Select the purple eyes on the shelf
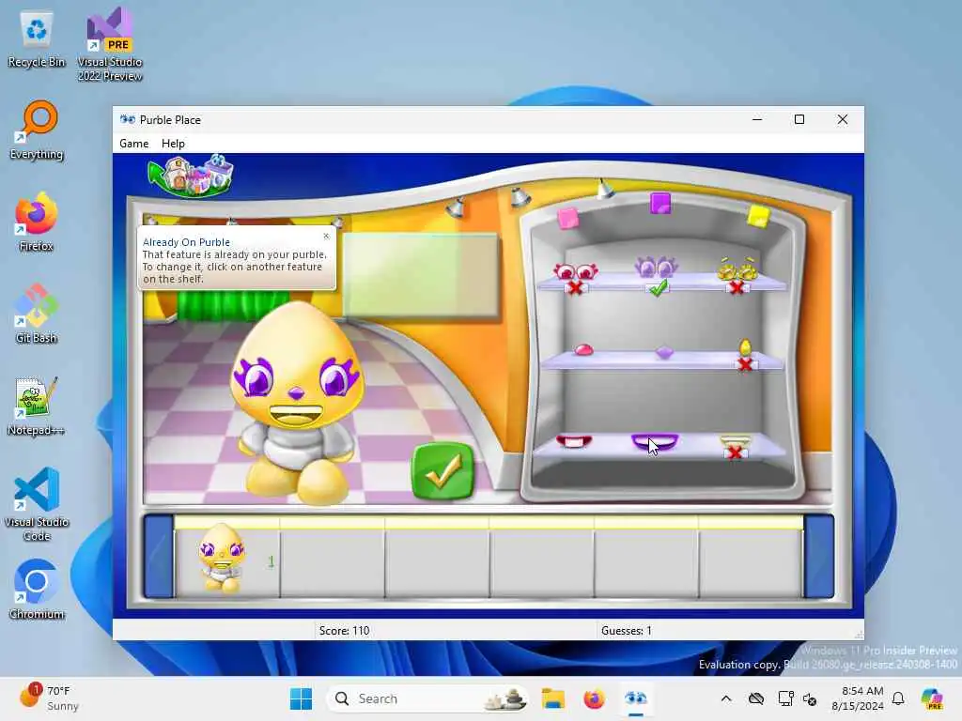 click(656, 268)
